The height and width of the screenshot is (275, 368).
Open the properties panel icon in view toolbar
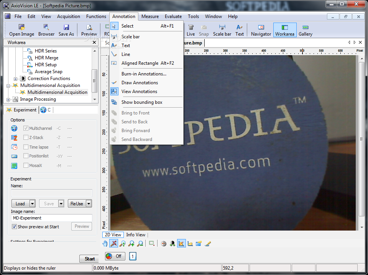[199, 244]
